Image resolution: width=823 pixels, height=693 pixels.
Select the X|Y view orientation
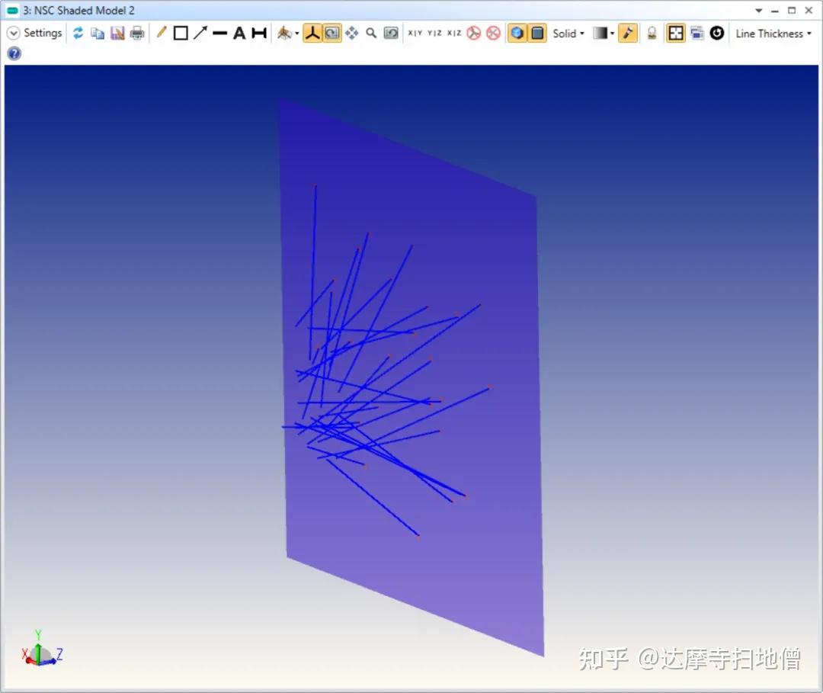pos(416,33)
